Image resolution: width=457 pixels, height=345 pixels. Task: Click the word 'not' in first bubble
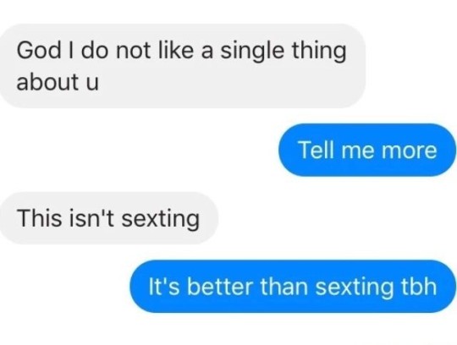[133, 51]
